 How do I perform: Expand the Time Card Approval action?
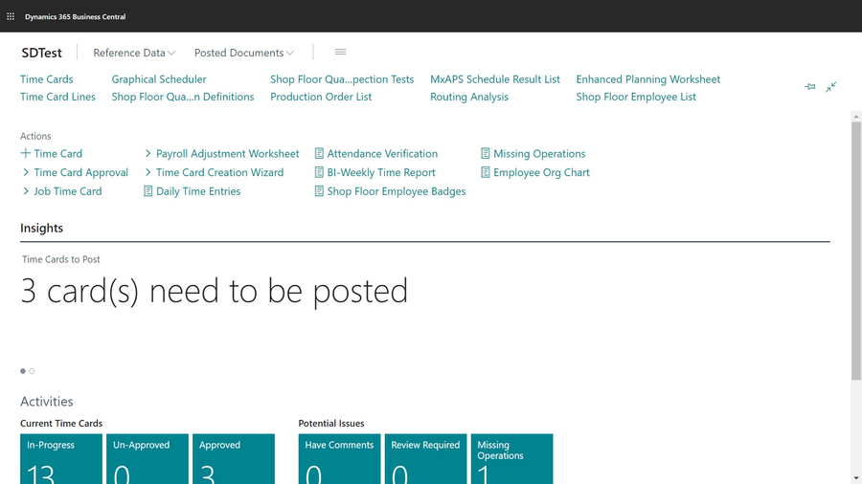[26, 173]
